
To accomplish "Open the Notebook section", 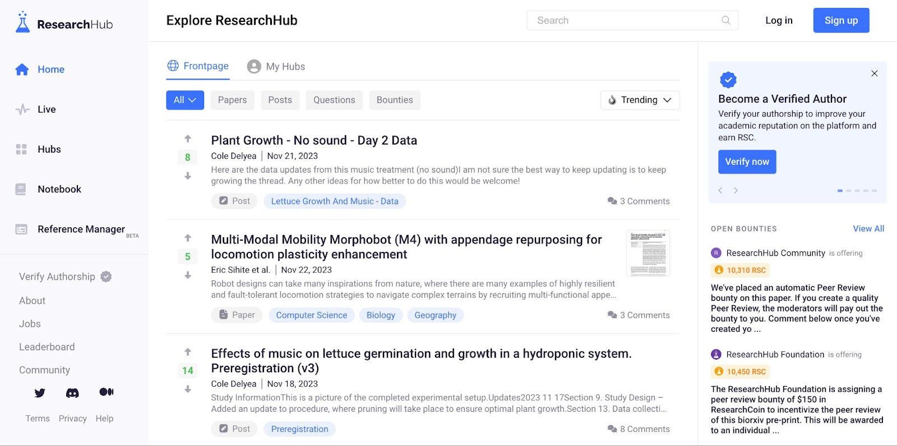I will pos(48,189).
